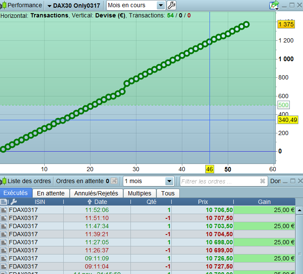Click price 10 699,00

pos(219,251)
